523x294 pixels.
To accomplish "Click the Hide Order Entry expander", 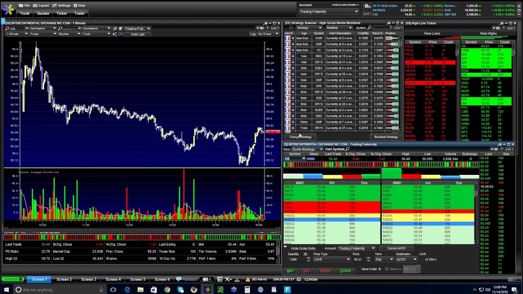I will 285,247.
